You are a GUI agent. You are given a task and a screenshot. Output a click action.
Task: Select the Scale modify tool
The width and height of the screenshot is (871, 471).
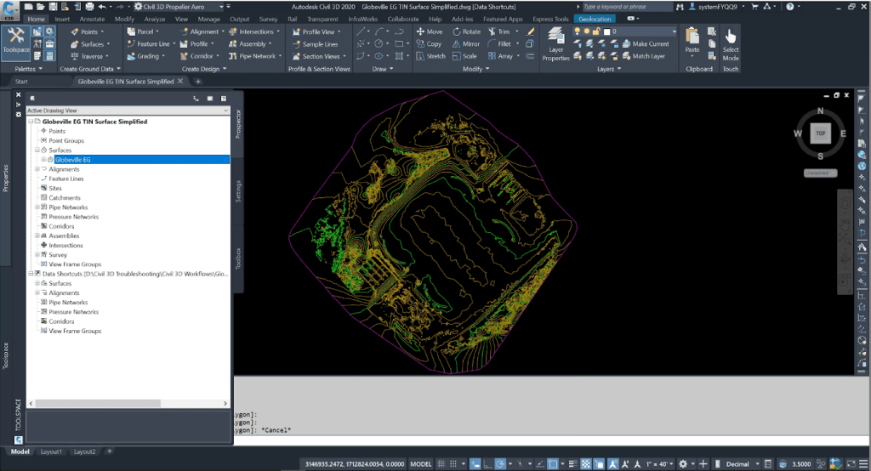click(465, 56)
